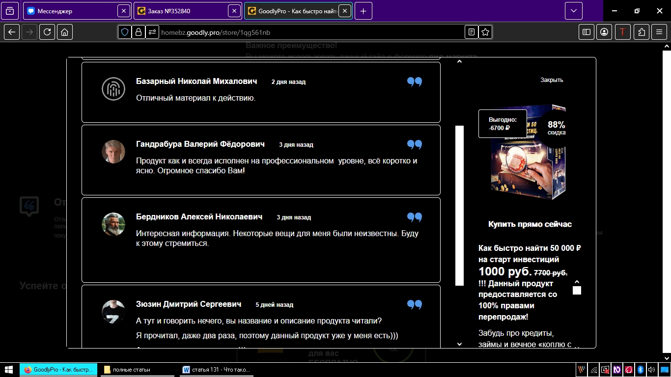The height and width of the screenshot is (377, 671).
Task: Click the fingerprint avatar of Базарный
Action: pyautogui.click(x=113, y=89)
